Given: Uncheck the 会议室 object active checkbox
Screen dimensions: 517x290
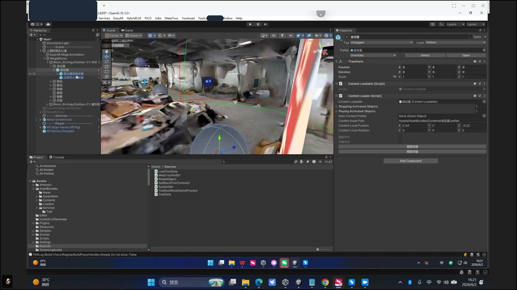Looking at the screenshot, I should [x=347, y=37].
